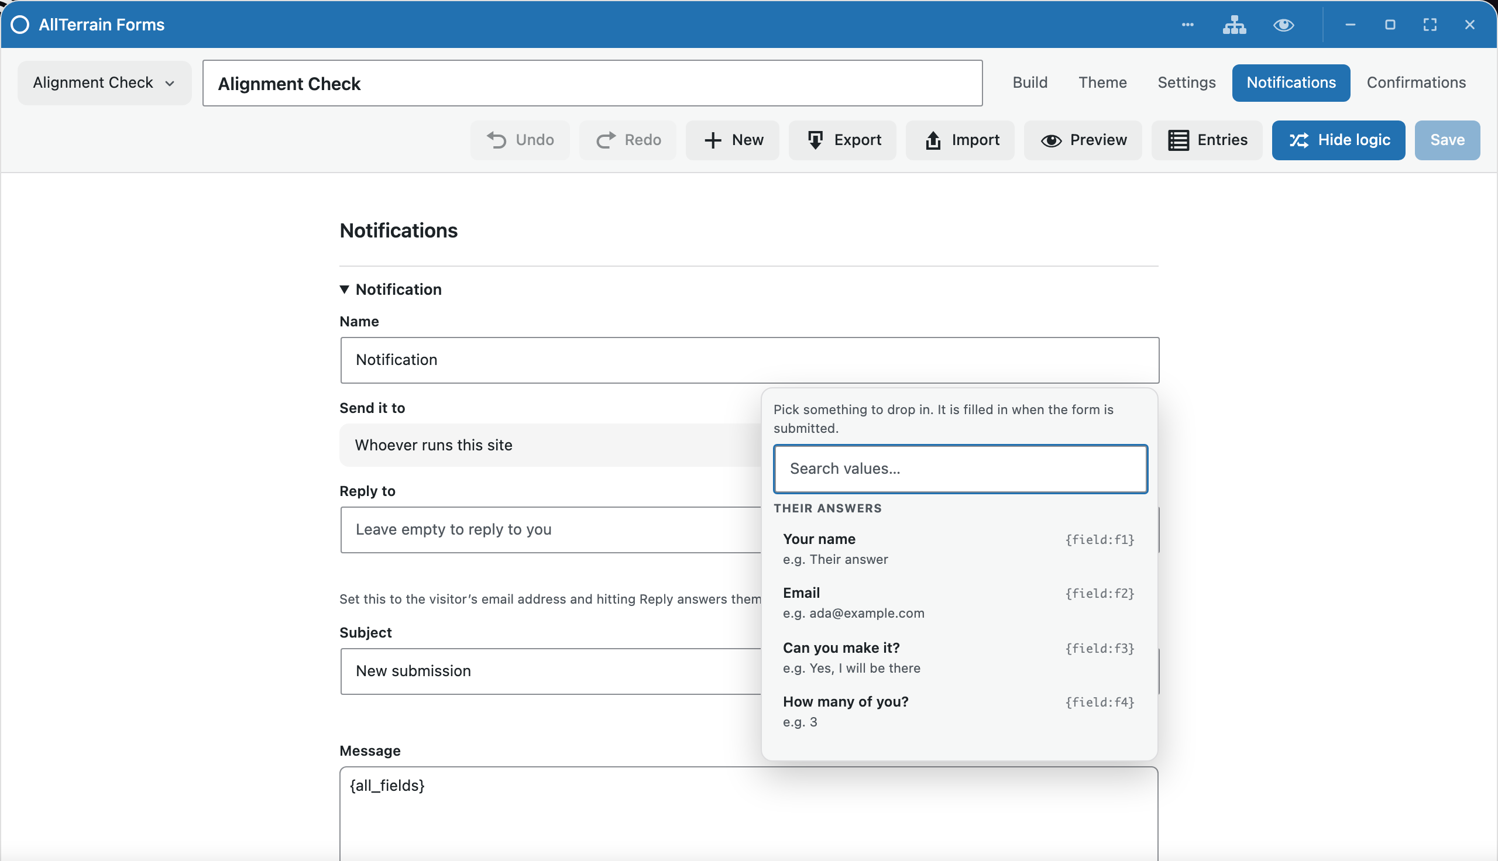Click into the Message textarea
This screenshot has height=861, width=1498.
coord(748,814)
